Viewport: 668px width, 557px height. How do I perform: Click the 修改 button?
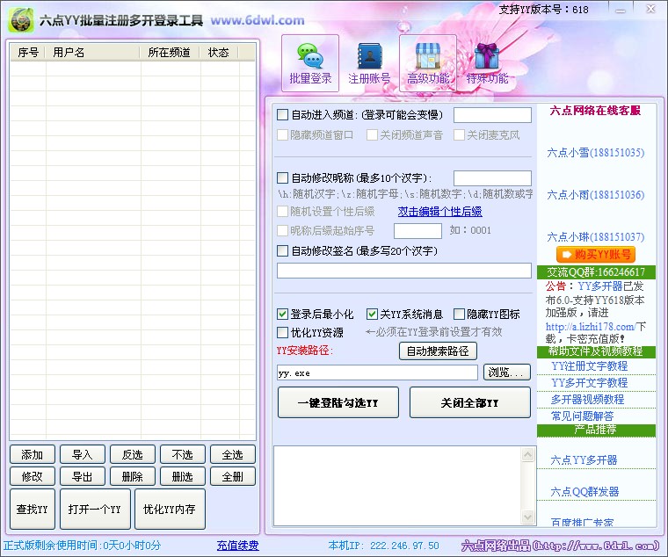point(33,476)
